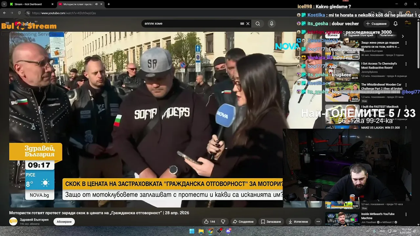Screen dimensions: 420x236
Task: Open File Explorer from the taskbar
Action: pos(201,231)
